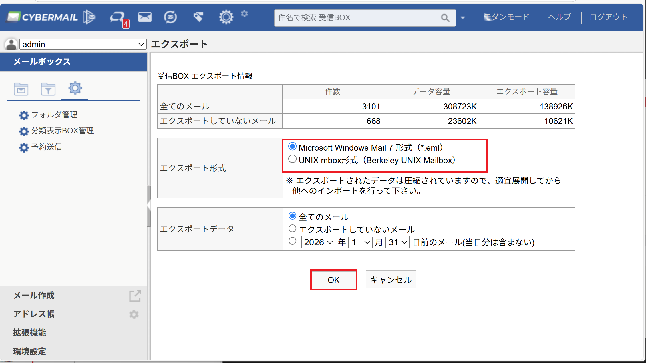Select Microsoft Windows Mail 7 形式 radio
646x363 pixels.
(x=292, y=146)
